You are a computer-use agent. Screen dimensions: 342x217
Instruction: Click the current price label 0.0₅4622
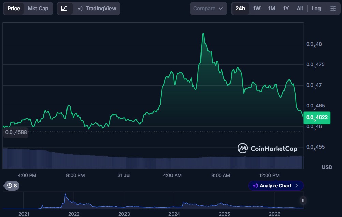click(317, 118)
